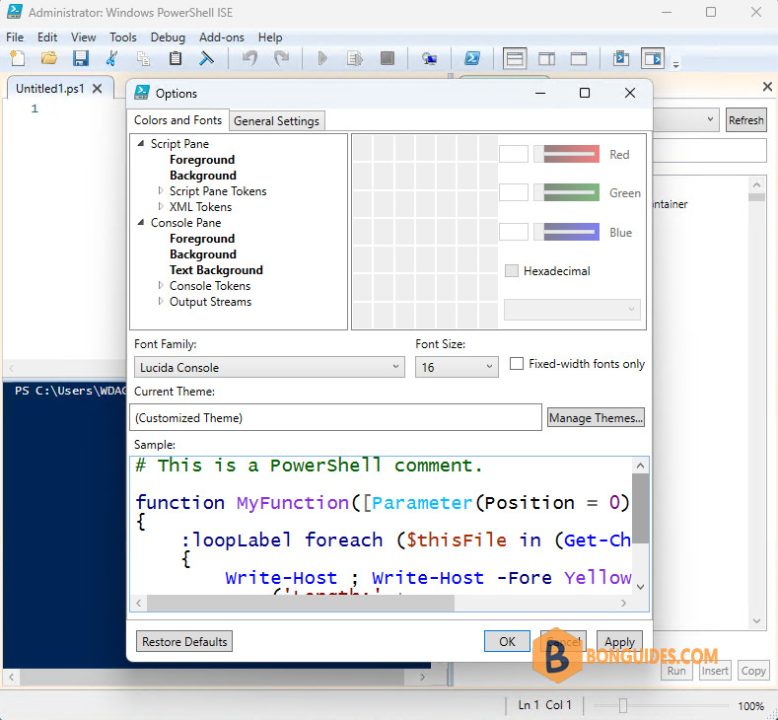Click the Stop Operation square icon
This screenshot has width=778, height=720.
(387, 58)
